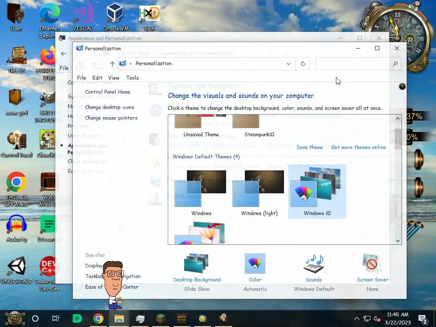This screenshot has width=436, height=327.
Task: Open the UNDERTALE Unity desktop icon
Action: pos(17,270)
